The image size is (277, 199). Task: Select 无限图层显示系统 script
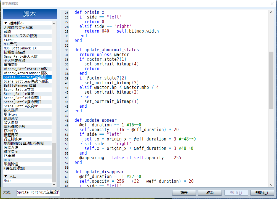click(27, 27)
